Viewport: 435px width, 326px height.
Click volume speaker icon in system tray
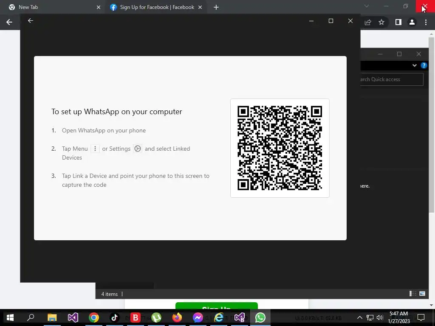coord(380,318)
